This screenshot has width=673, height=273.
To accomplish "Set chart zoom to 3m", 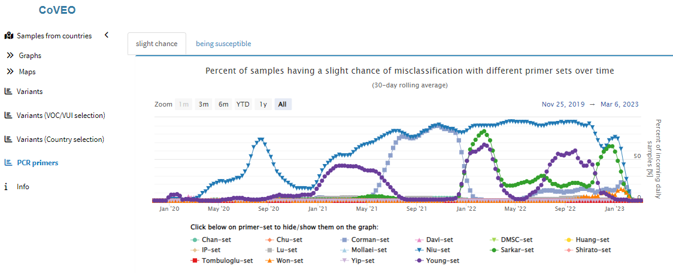I will [x=204, y=104].
